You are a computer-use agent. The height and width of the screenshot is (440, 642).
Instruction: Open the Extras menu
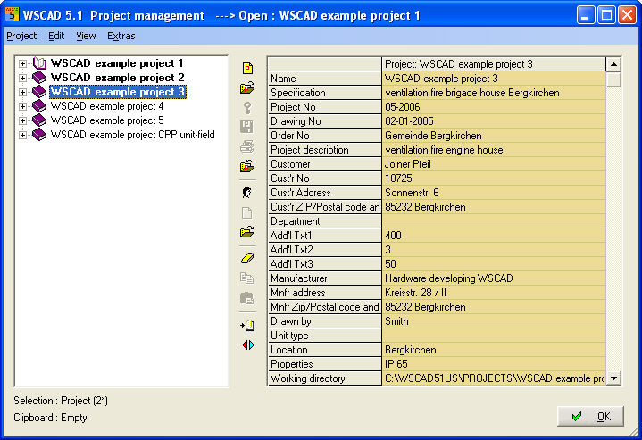pyautogui.click(x=121, y=36)
